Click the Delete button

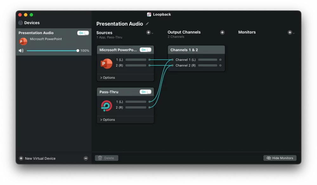coord(107,158)
